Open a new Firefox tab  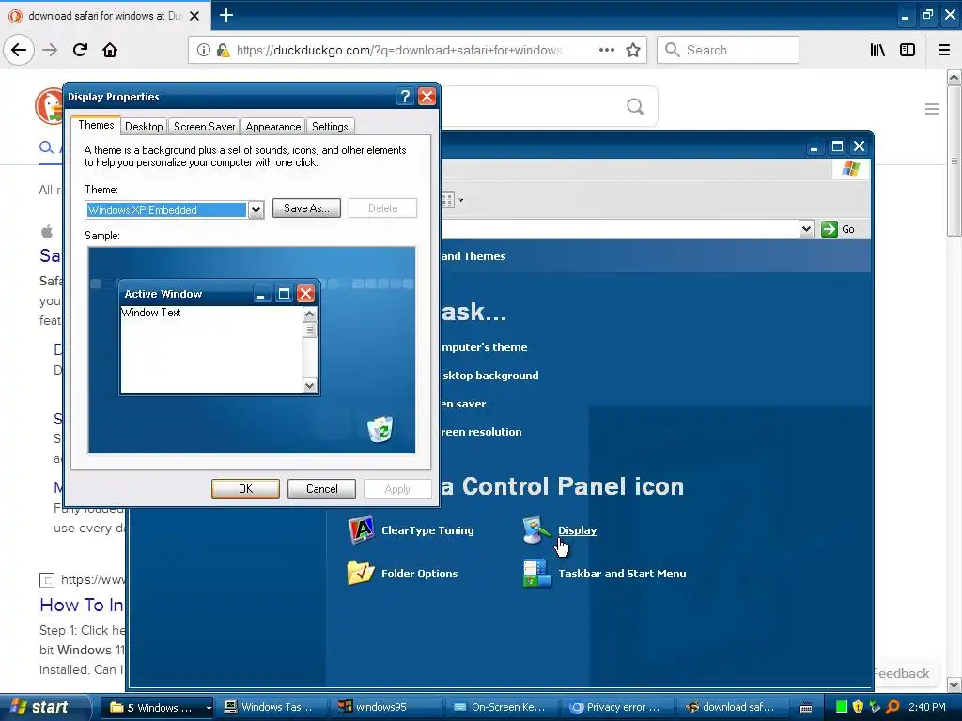[226, 15]
